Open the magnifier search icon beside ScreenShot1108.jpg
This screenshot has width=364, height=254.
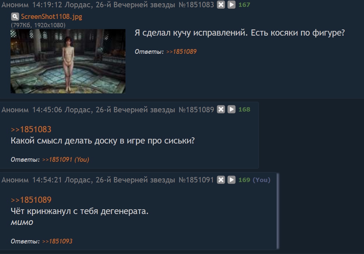point(15,17)
